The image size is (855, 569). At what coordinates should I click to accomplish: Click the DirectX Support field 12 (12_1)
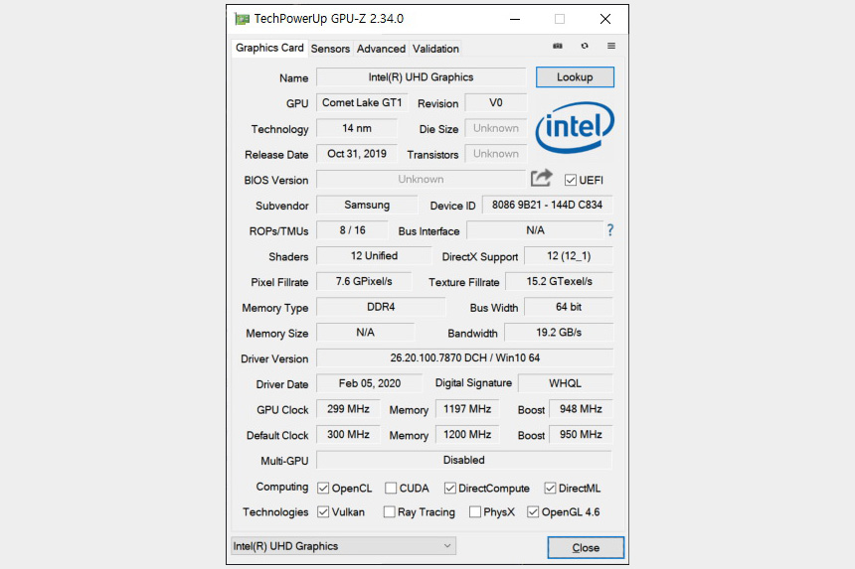[x=569, y=256]
